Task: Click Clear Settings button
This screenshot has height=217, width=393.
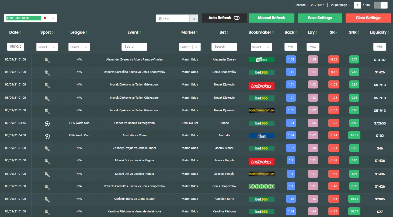Action: (368, 18)
